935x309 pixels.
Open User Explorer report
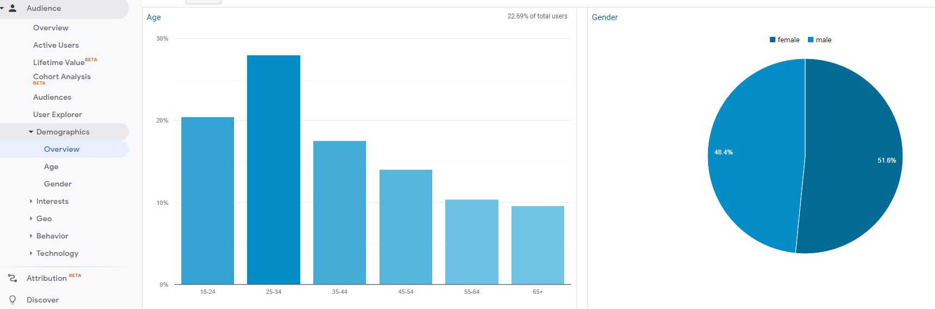(x=58, y=114)
